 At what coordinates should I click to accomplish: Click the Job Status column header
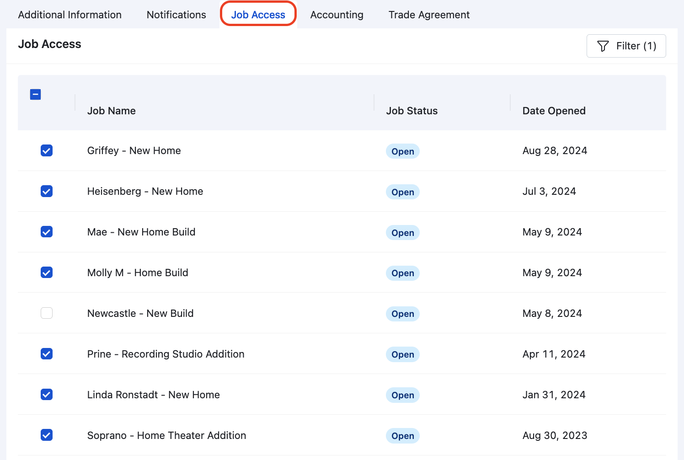pyautogui.click(x=412, y=111)
